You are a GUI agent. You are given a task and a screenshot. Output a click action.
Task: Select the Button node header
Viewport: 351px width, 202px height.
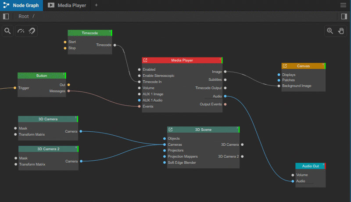(42, 76)
